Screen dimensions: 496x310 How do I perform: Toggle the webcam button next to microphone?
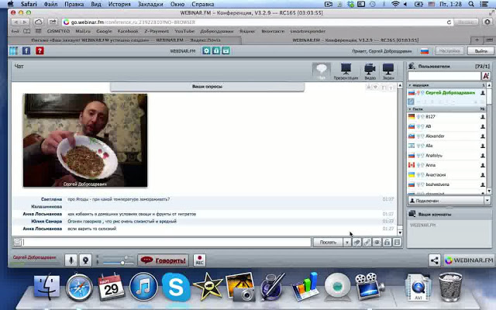pos(86,260)
